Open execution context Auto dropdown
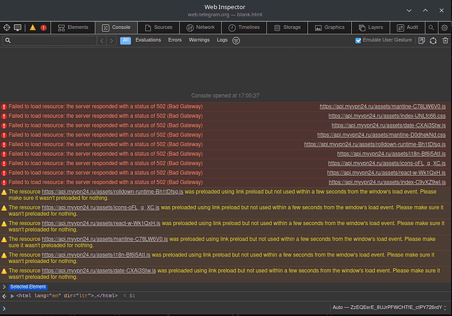452x316 pixels. (x=390, y=307)
